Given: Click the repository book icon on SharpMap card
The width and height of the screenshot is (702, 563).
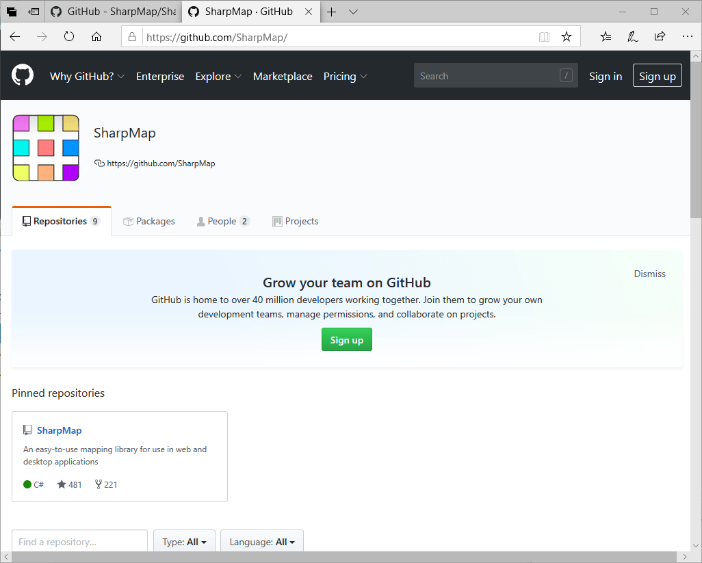Looking at the screenshot, I should click(x=27, y=430).
